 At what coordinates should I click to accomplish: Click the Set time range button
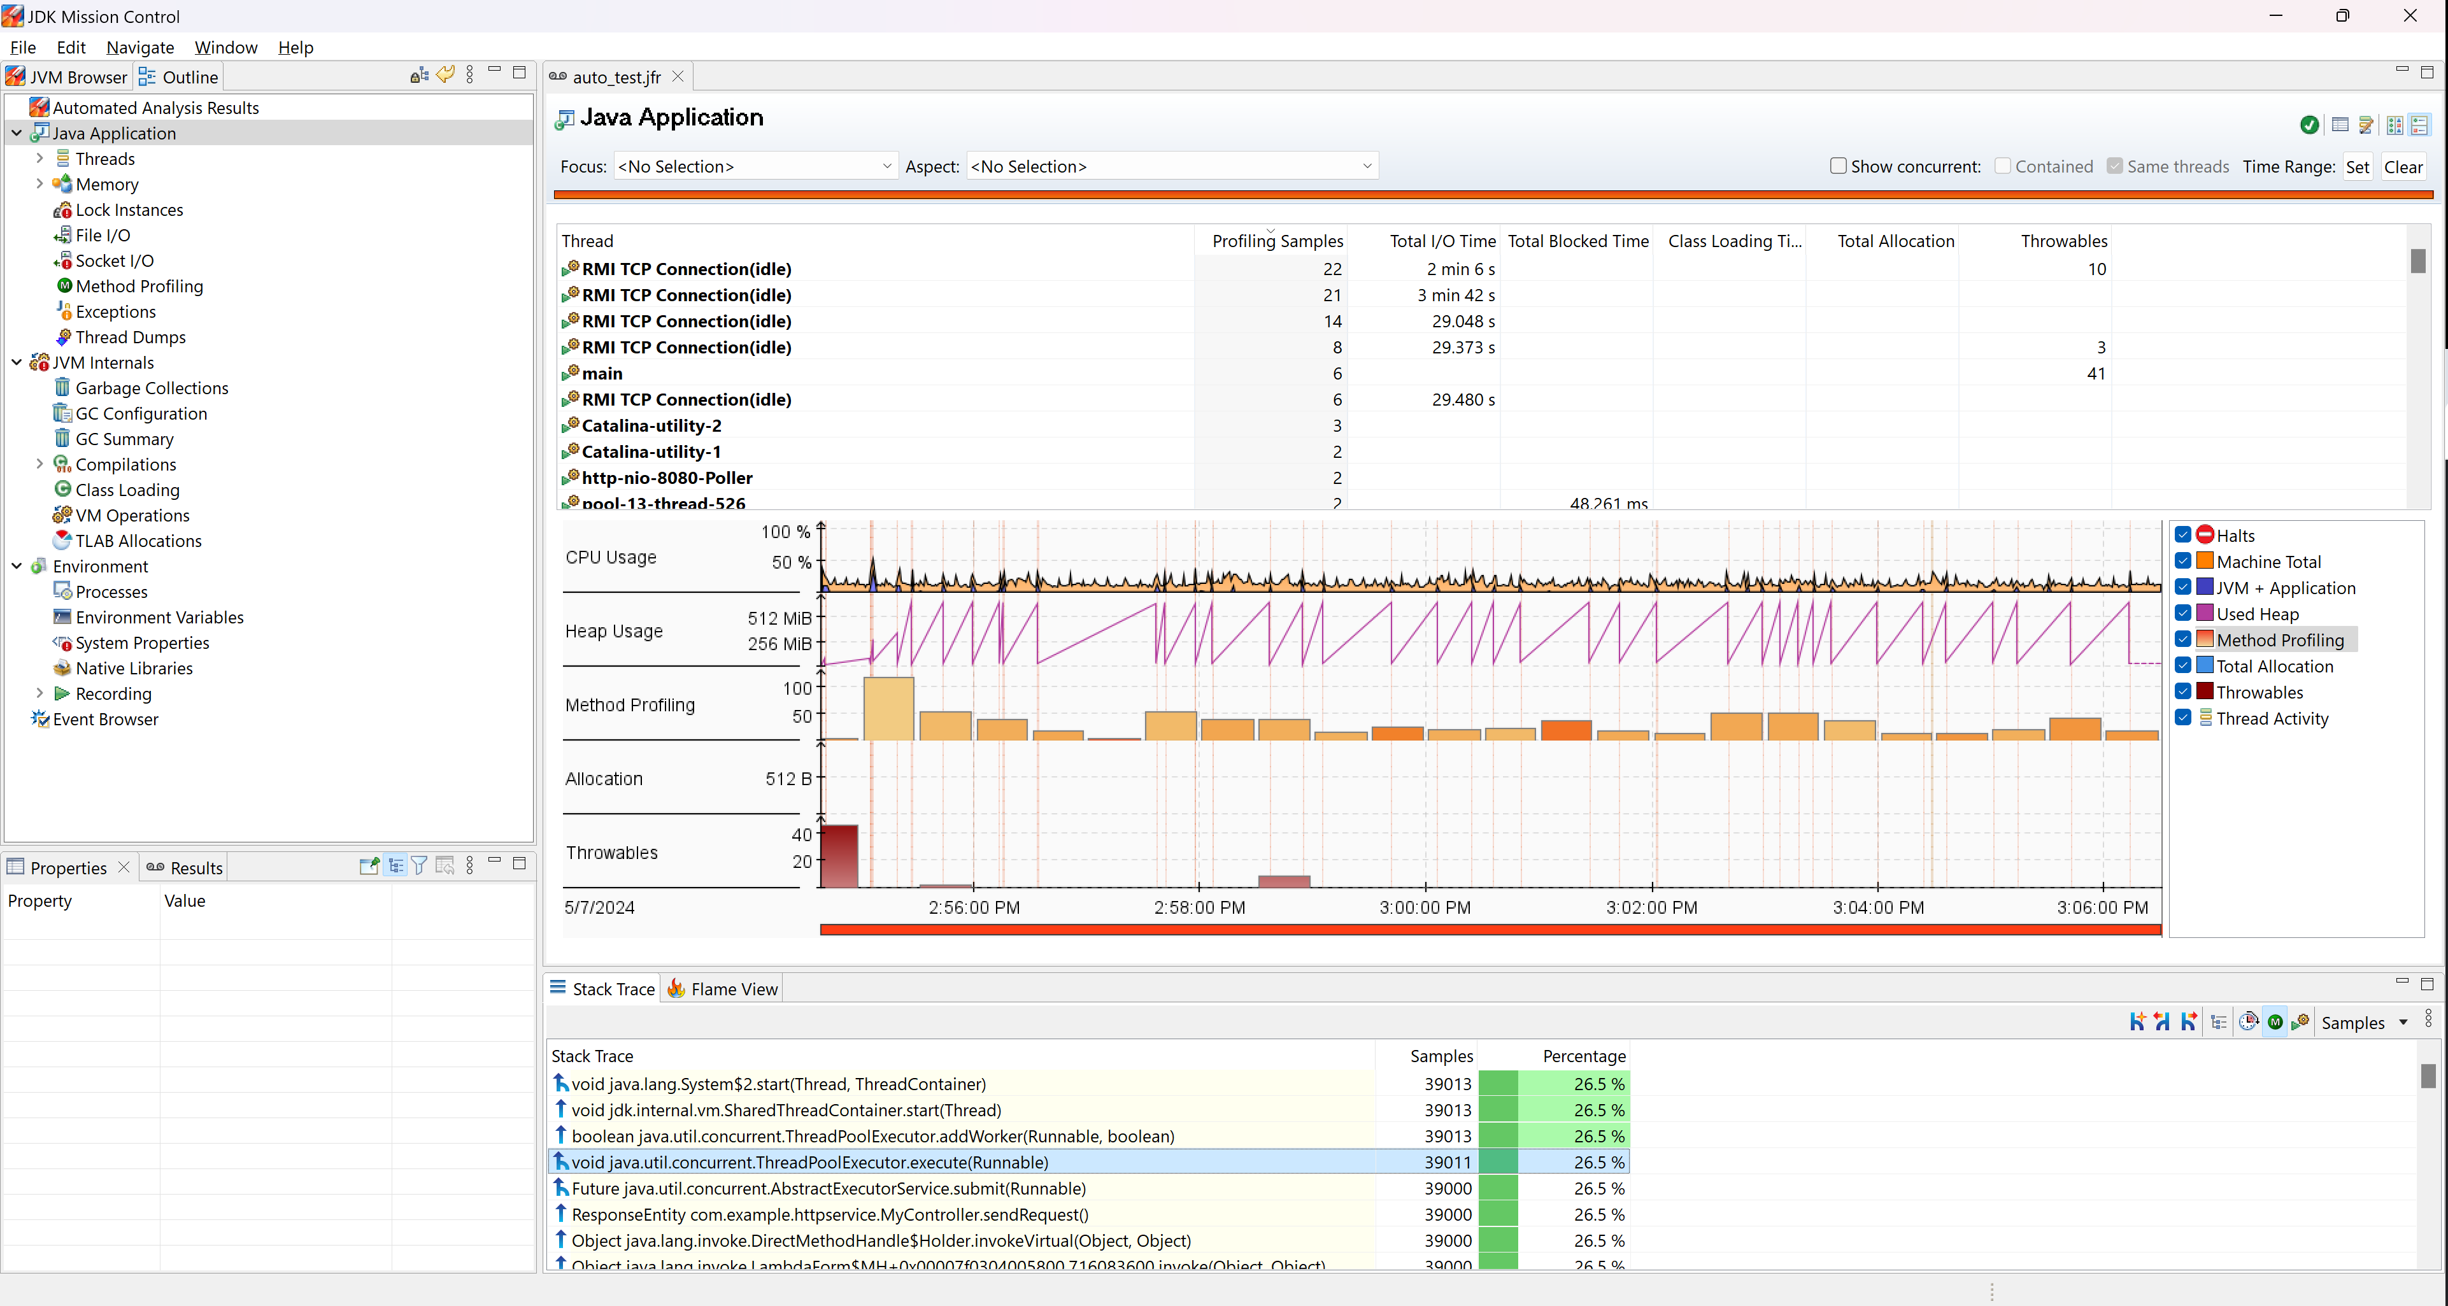(x=2357, y=166)
